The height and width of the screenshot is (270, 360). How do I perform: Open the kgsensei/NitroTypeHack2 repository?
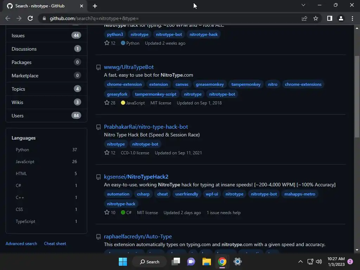[x=136, y=177]
